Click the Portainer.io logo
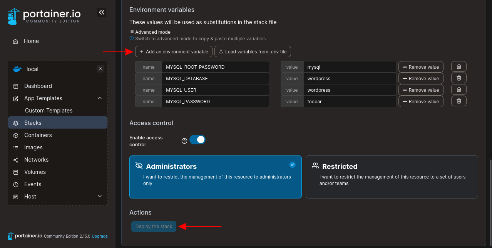This screenshot has width=492, height=248. 44,16
